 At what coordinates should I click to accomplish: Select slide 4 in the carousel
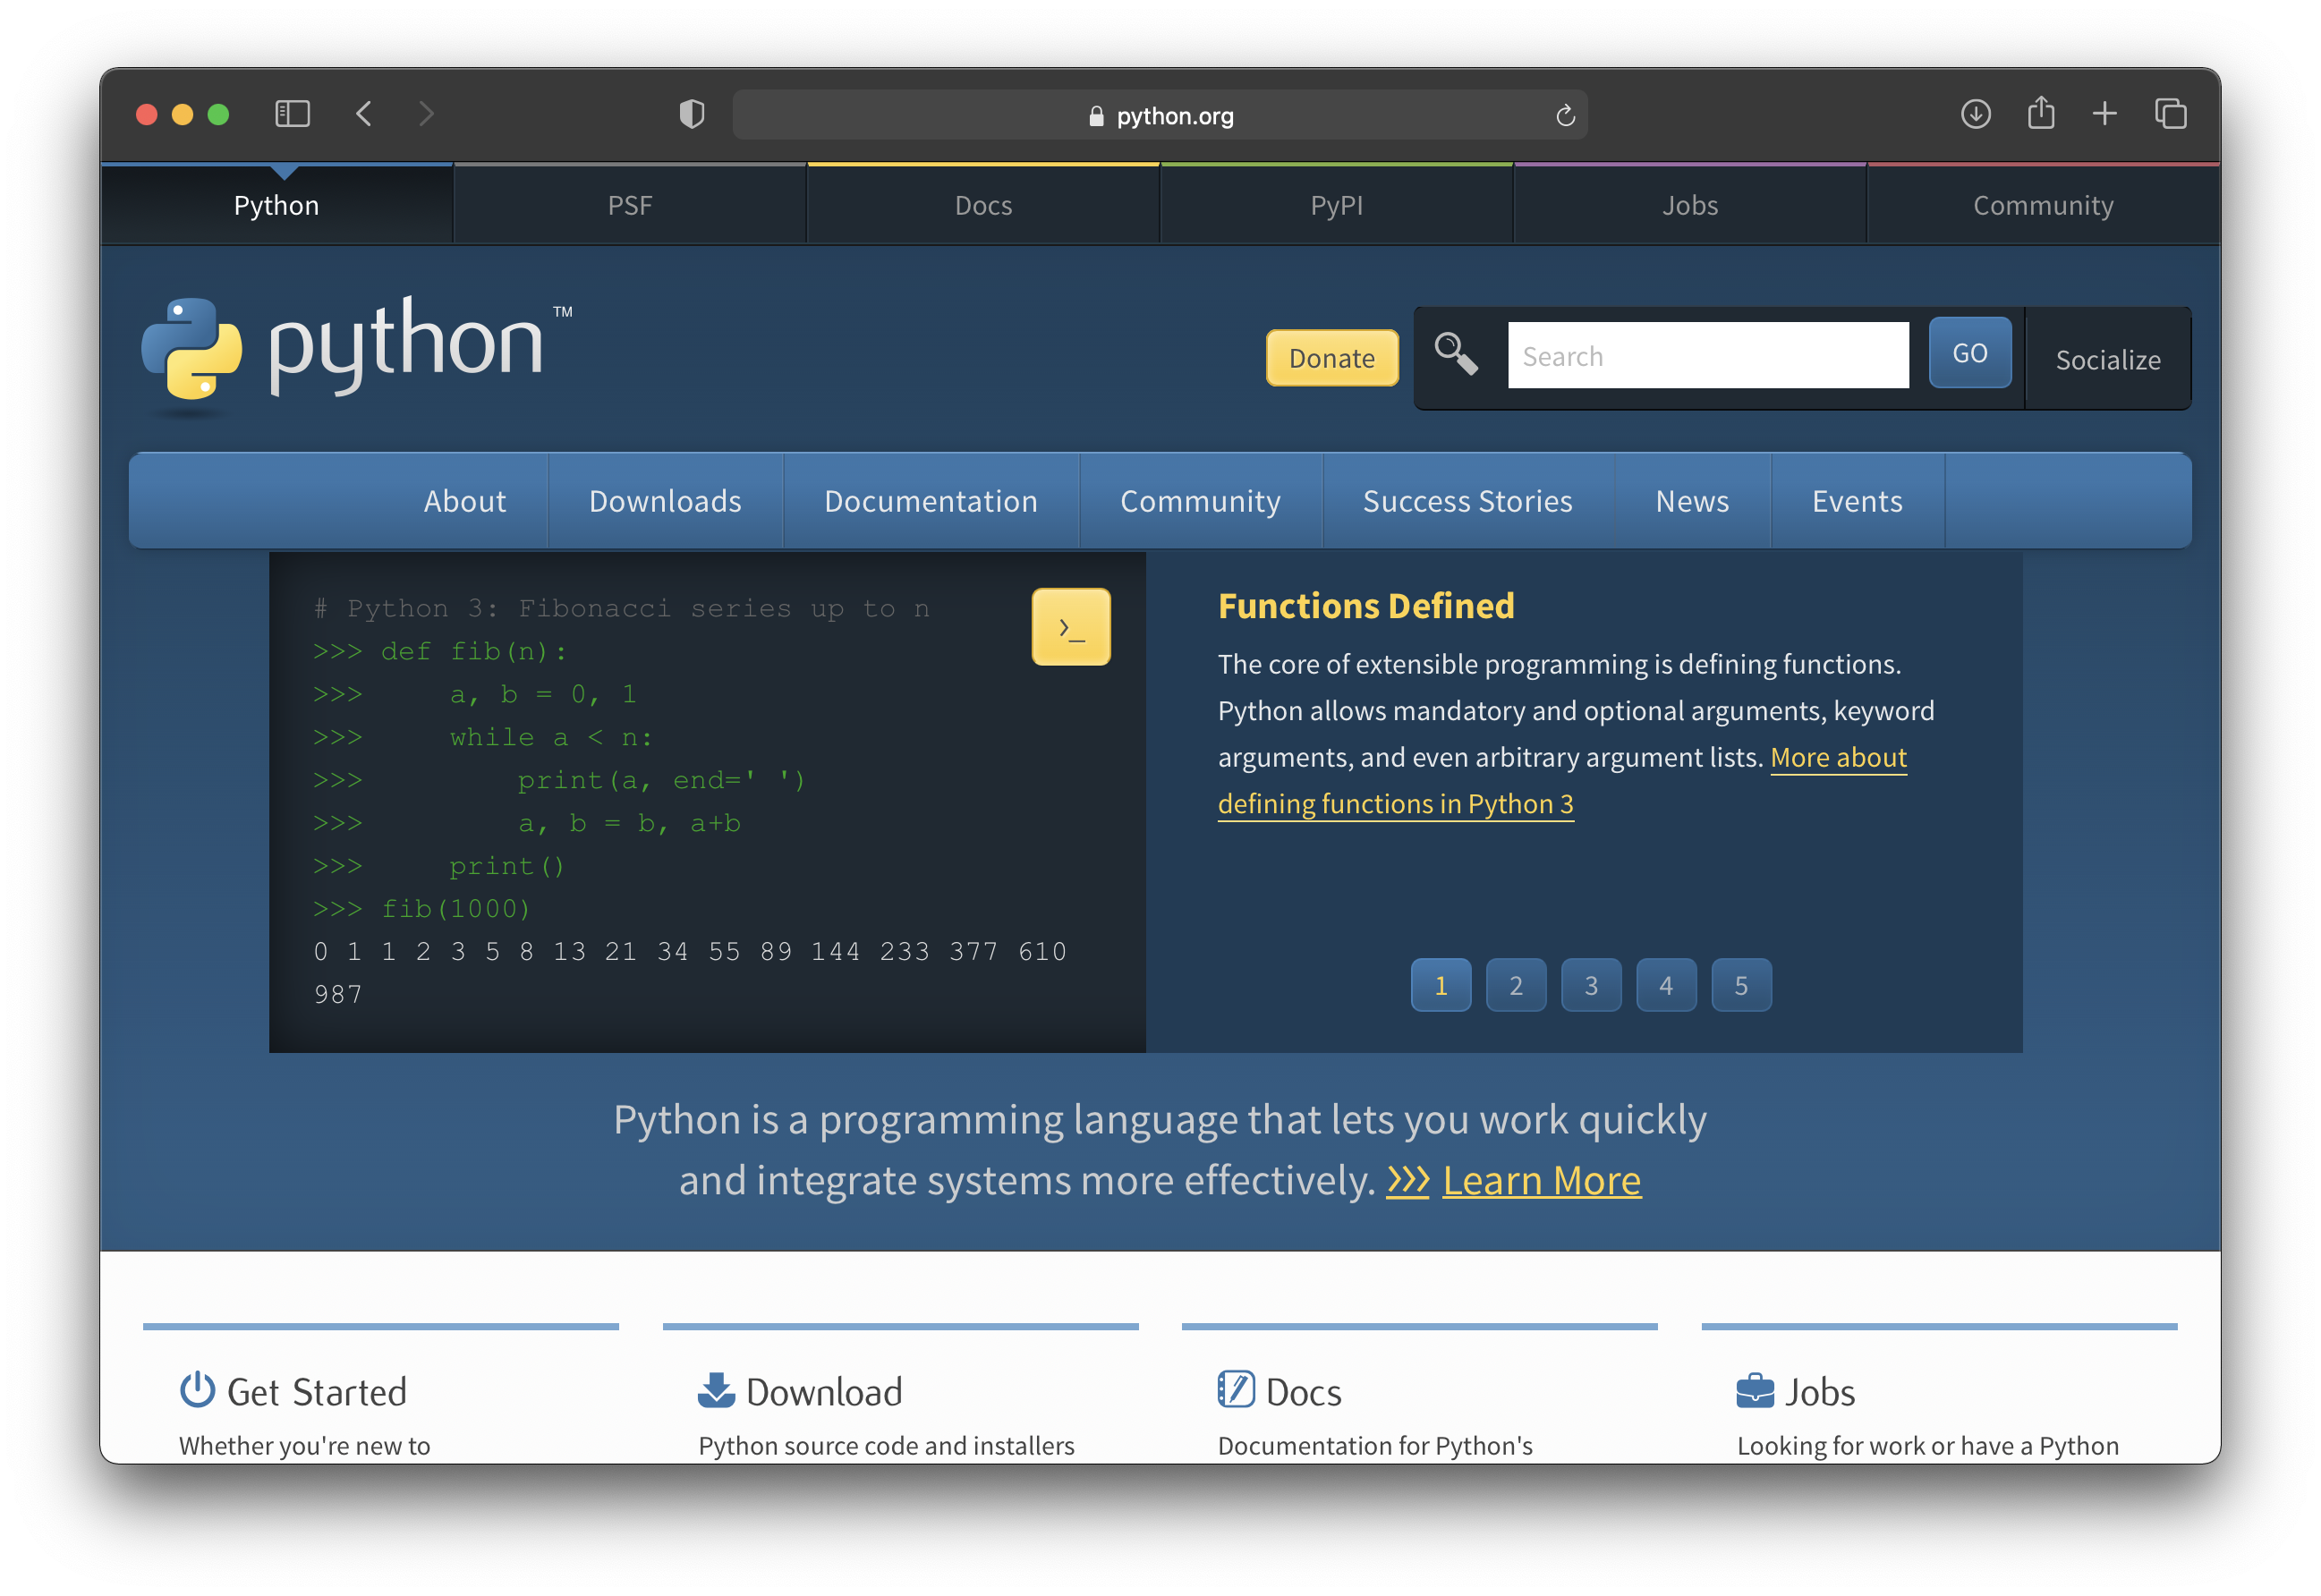[x=1666, y=985]
